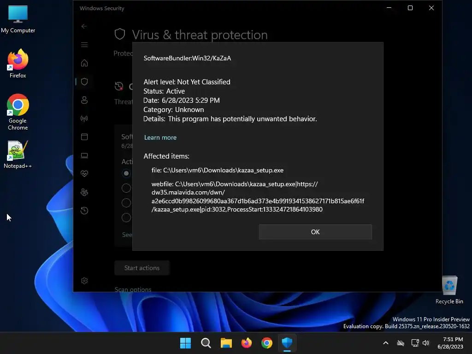The image size is (472, 354).
Task: Open Firewall & network protection icon
Action: pyautogui.click(x=84, y=118)
